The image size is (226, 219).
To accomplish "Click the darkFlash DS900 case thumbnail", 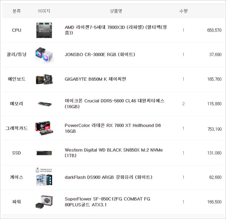I will tap(44, 176).
